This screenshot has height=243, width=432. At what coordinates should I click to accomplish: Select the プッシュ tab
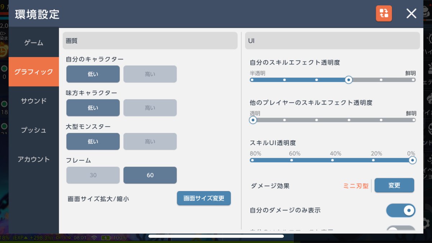(33, 130)
